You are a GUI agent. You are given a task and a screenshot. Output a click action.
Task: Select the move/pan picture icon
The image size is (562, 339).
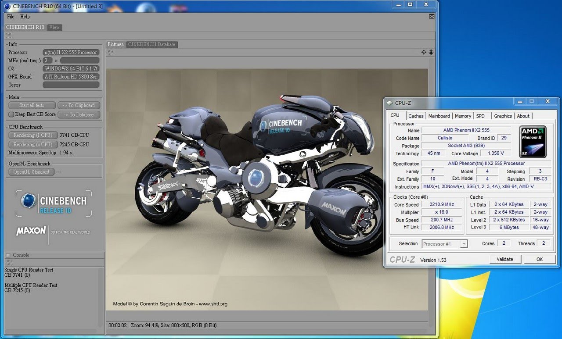424,52
